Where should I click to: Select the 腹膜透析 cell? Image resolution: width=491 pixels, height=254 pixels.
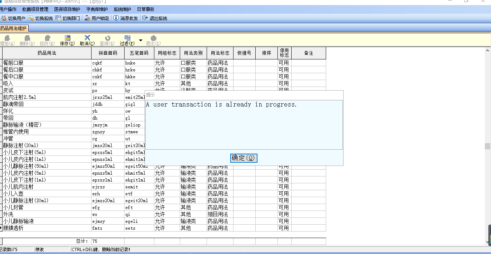(47, 228)
